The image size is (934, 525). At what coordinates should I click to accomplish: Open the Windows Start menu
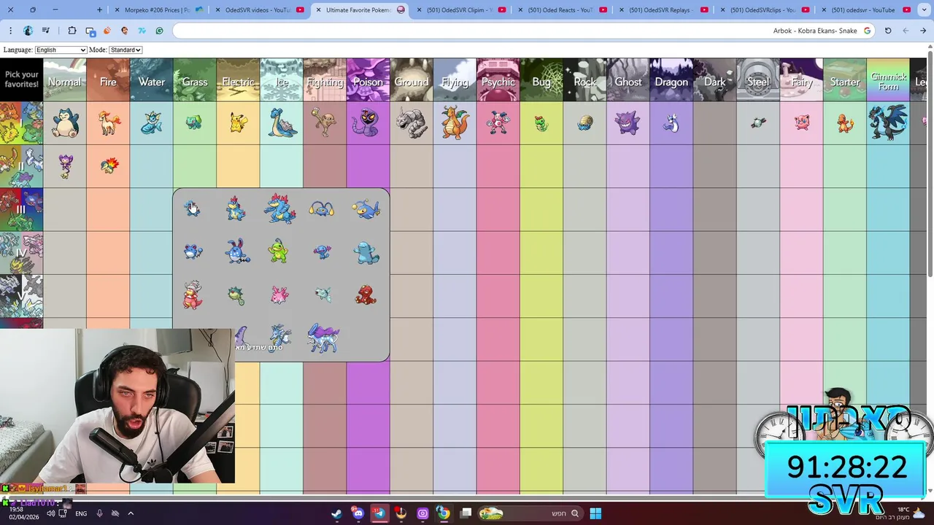(595, 513)
